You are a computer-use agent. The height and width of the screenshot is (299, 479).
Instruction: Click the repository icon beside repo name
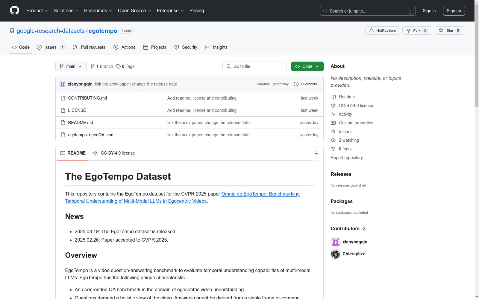12,31
